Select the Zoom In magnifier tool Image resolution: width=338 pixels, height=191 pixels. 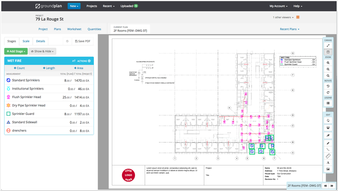click(328, 63)
